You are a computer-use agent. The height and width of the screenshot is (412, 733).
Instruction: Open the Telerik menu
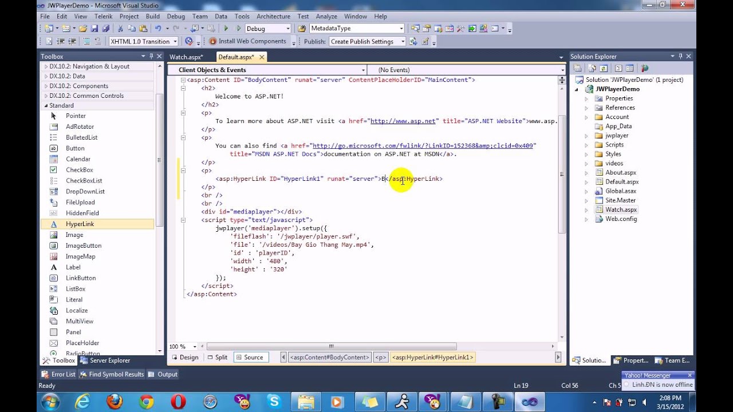pos(104,17)
